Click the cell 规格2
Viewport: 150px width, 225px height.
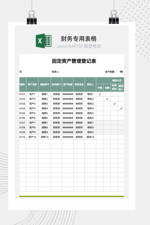click(x=45, y=99)
